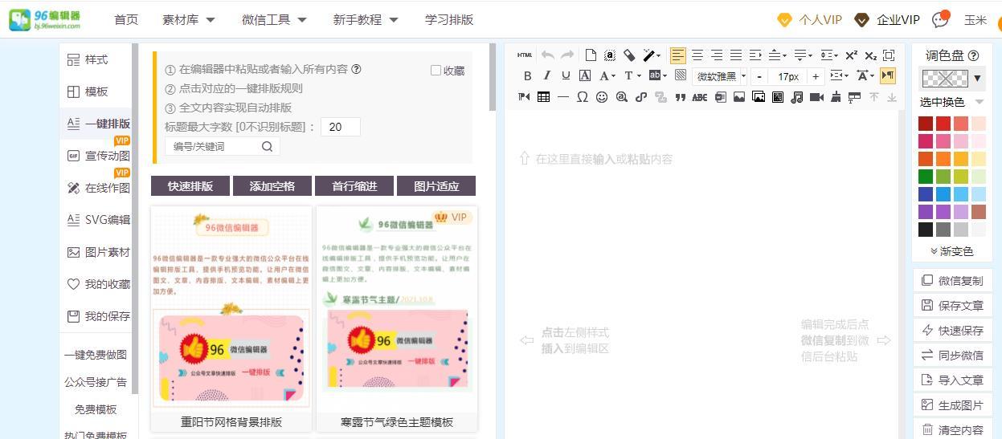Open multi-image upload icon
Viewport: 1002px width, 439px height.
(x=758, y=97)
